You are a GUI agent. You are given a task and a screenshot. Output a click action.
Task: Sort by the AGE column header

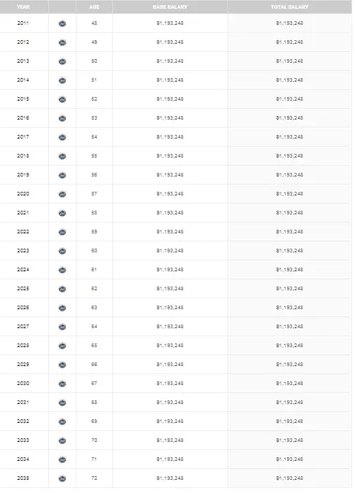tap(94, 7)
